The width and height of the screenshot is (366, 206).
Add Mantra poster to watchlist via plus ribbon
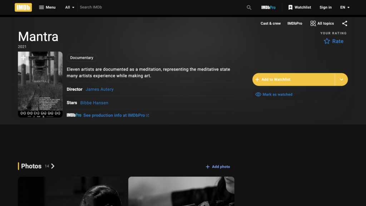click(23, 57)
